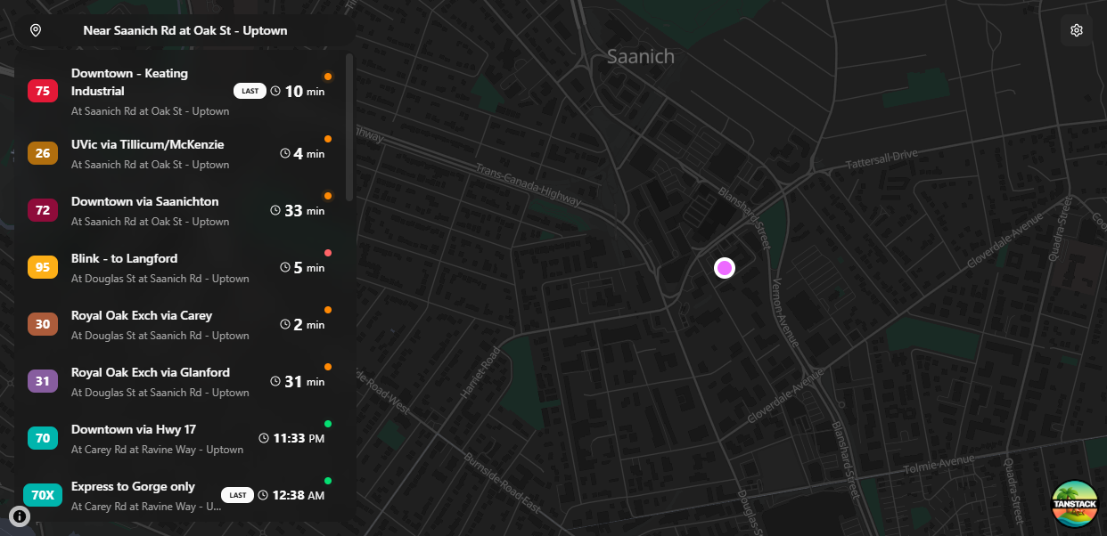Click the UVic via Tillicum/McKenzie title

(148, 145)
